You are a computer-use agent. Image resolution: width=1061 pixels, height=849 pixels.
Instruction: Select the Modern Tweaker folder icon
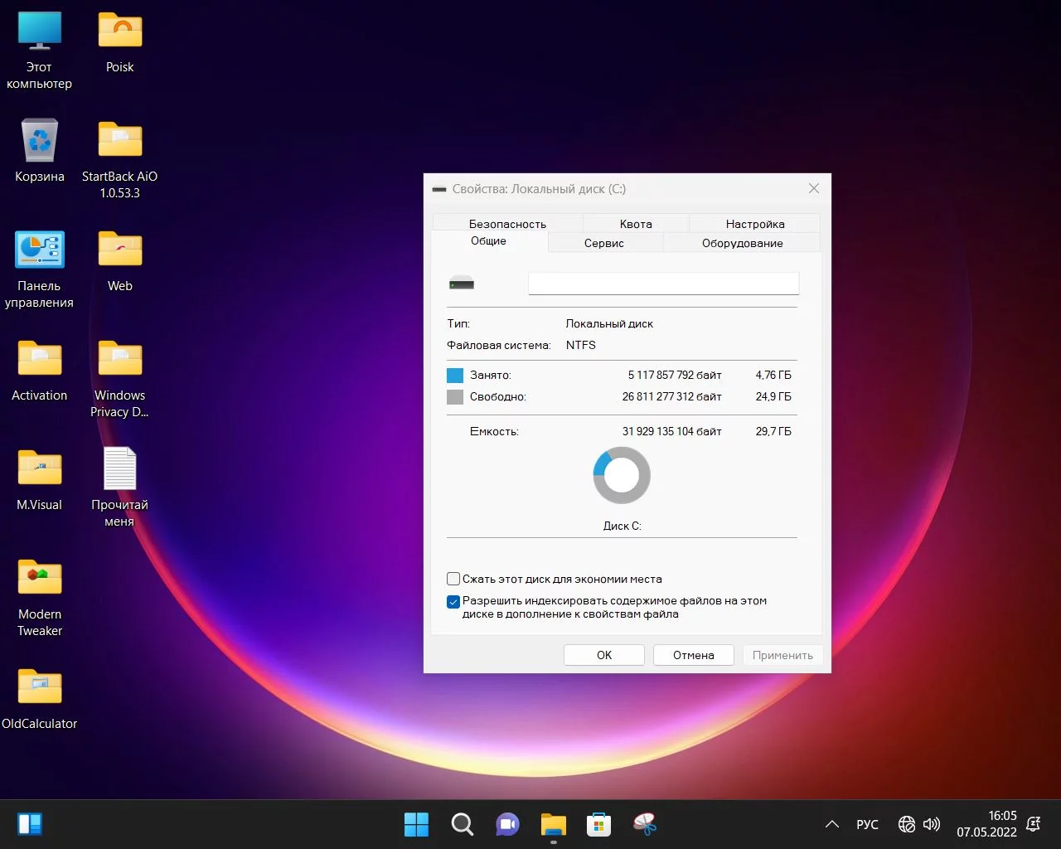click(39, 578)
